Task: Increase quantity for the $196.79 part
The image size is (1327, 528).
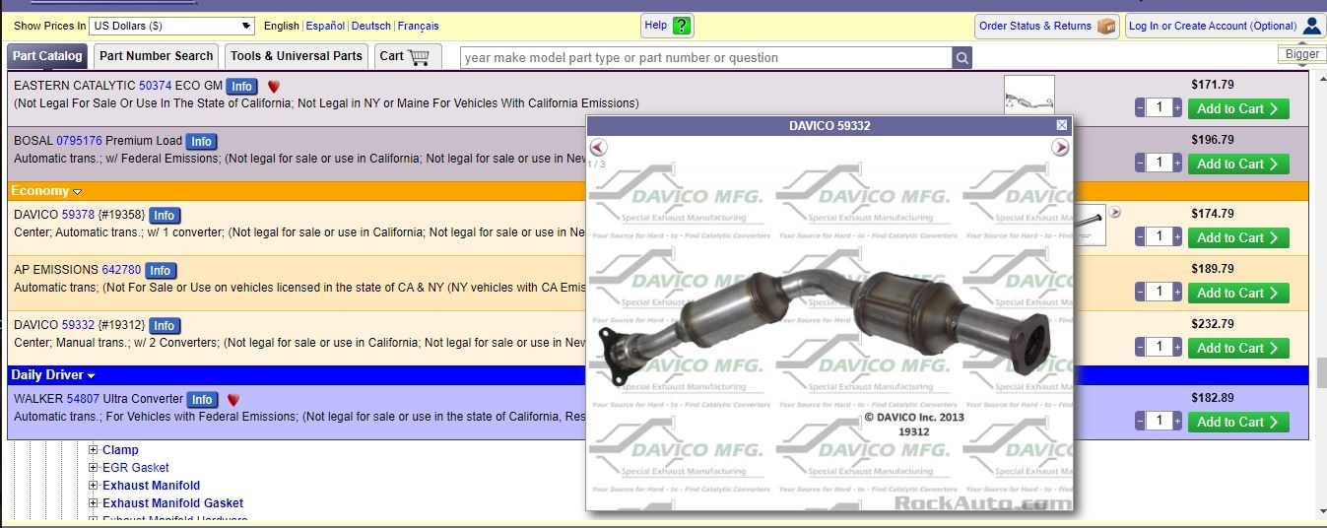Action: 1177,164
